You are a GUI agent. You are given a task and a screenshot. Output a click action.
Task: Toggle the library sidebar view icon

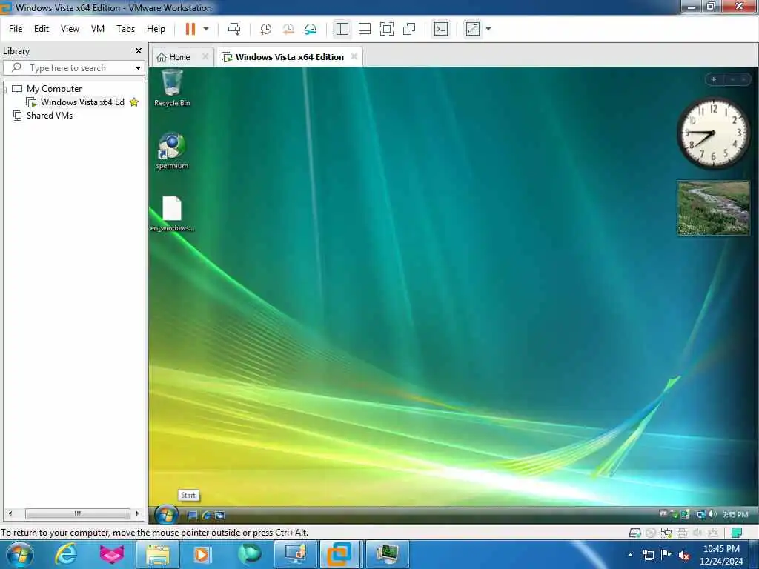click(x=342, y=29)
